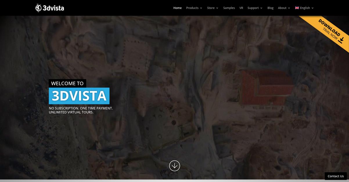Expand the About dropdown menu
This screenshot has height=182, width=349.
click(284, 8)
